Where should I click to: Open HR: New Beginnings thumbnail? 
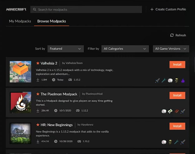point(20,133)
